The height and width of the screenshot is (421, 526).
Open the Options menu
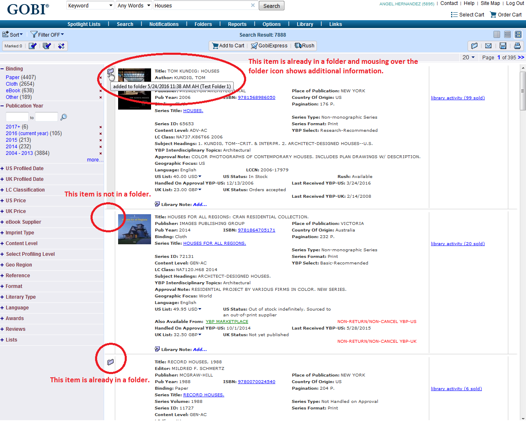[272, 24]
